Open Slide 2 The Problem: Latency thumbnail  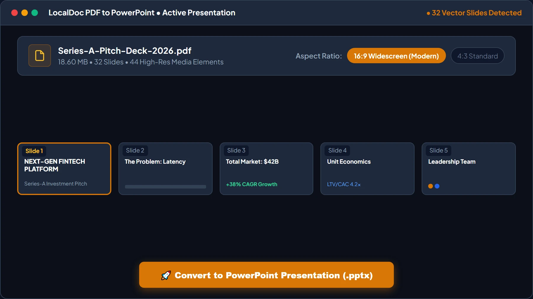point(166,169)
